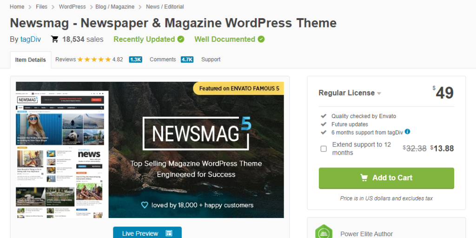Viewport: 476px width, 238px height.
Task: Visit author tagDiv's profile
Action: (31, 39)
